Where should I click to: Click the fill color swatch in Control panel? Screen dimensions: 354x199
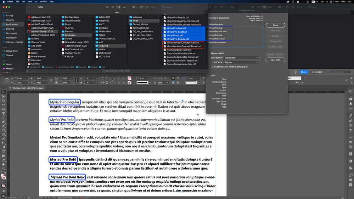[x=129, y=78]
